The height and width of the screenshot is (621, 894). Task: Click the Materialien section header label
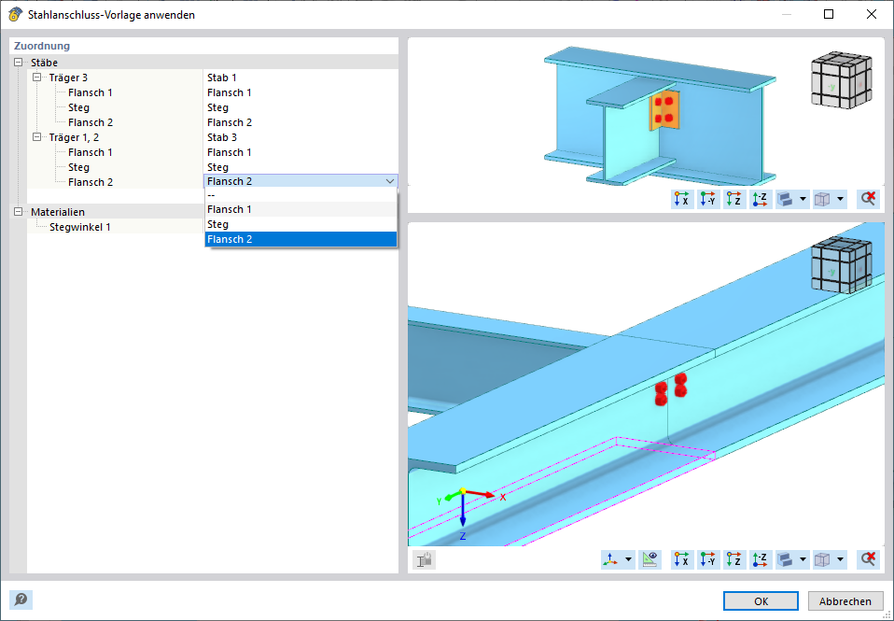(58, 212)
